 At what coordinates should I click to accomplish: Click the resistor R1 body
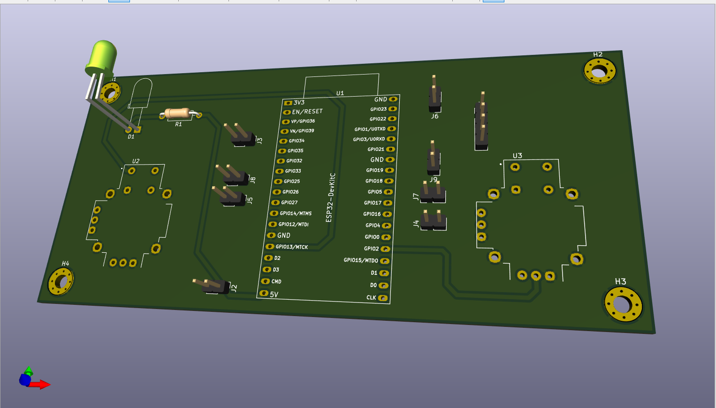pyautogui.click(x=178, y=113)
